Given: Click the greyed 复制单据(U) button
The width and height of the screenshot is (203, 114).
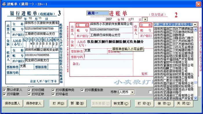Looking at the screenshot, I should (x=101, y=103).
